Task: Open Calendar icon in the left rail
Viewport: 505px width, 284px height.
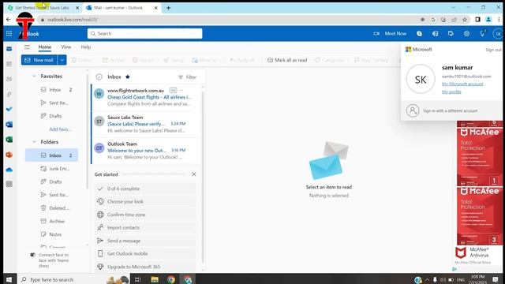Action: click(9, 64)
